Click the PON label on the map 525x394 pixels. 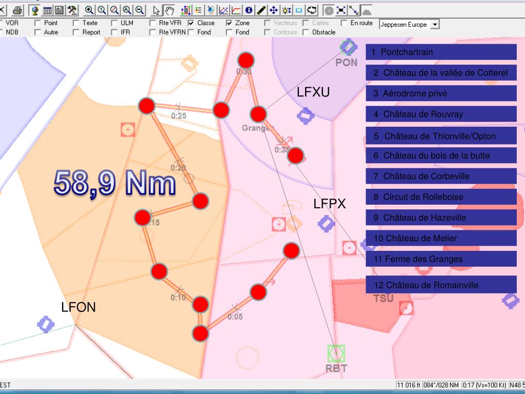347,62
